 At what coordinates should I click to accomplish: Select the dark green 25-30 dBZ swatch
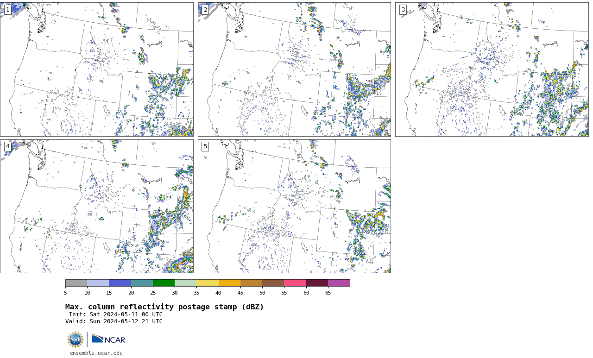(164, 283)
